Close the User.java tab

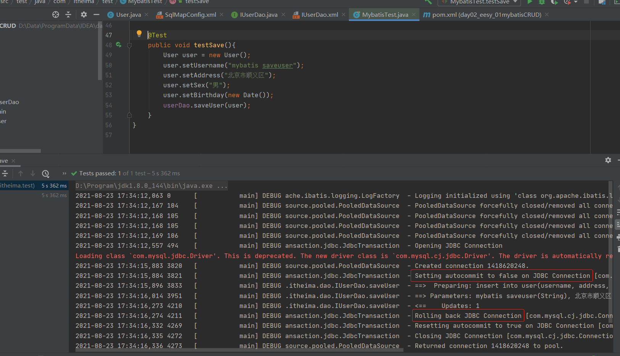pyautogui.click(x=146, y=14)
